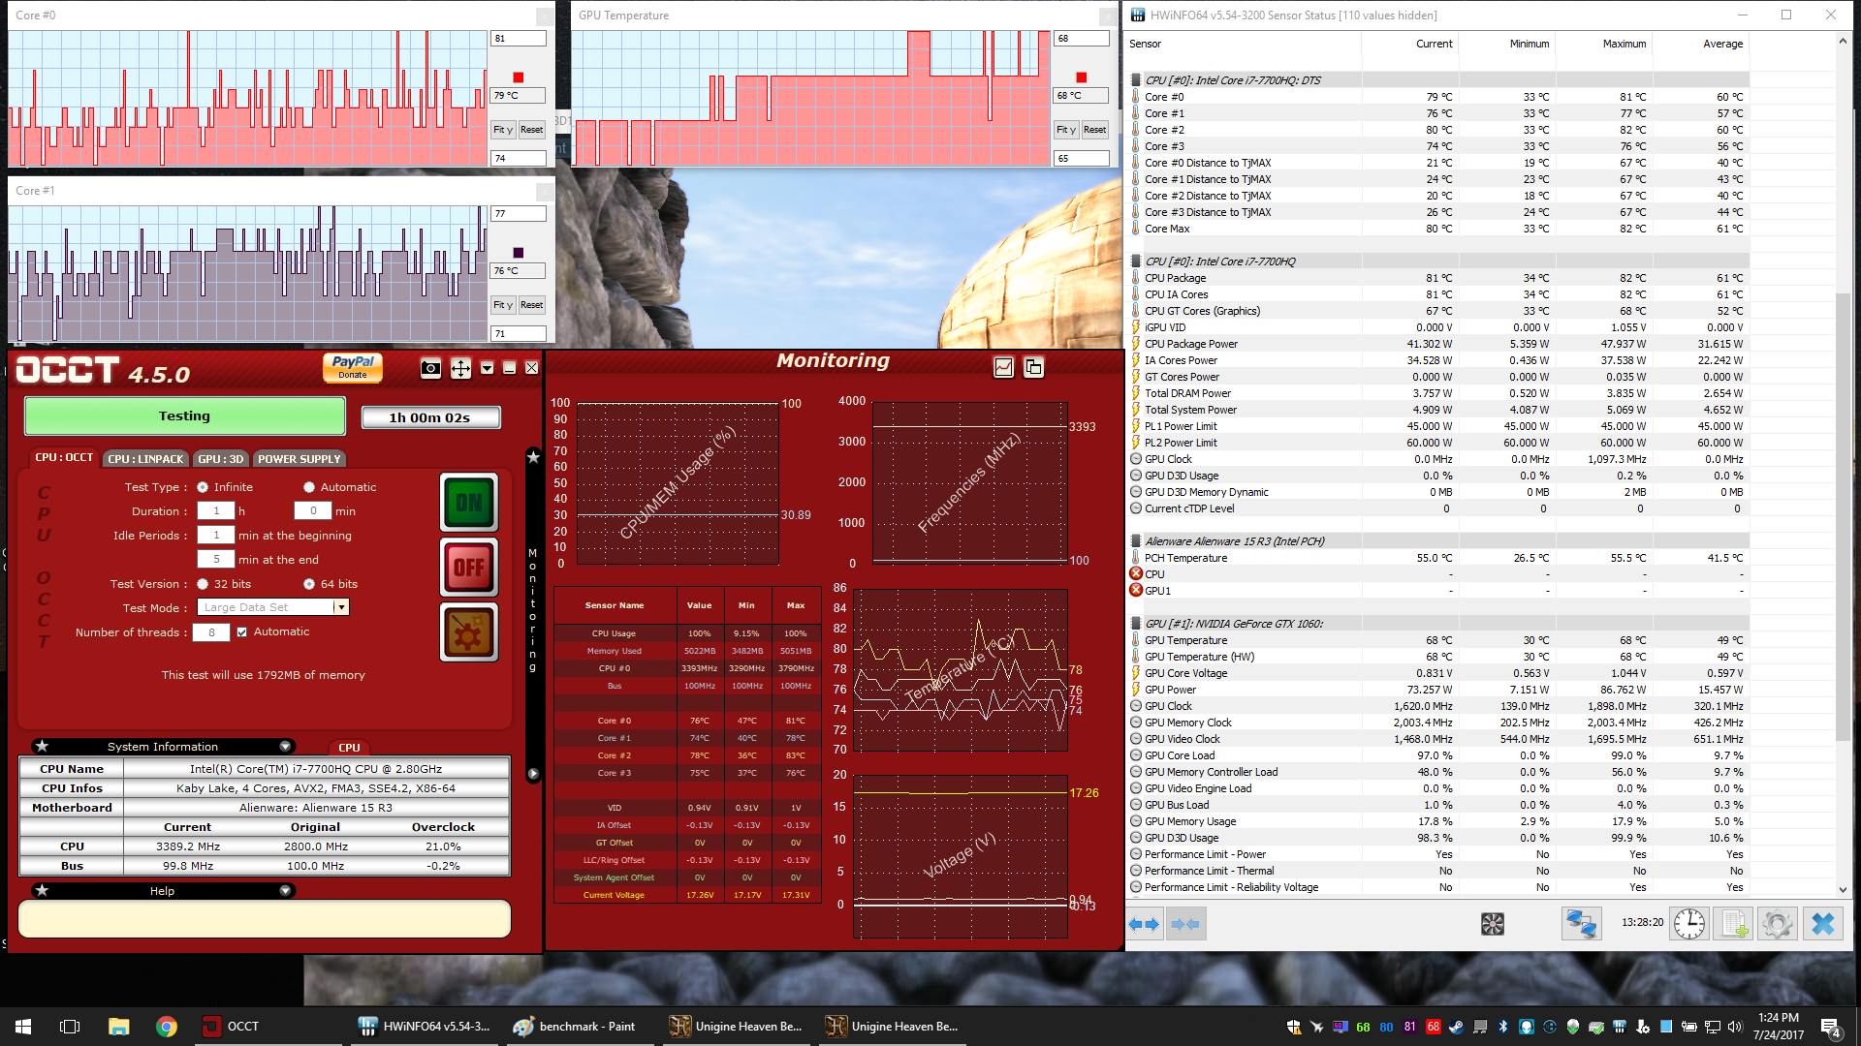
Task: Open HWiNFO sensor settings gear icon
Action: click(x=1777, y=924)
